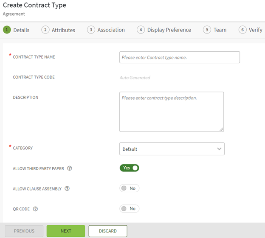Click the step 3 number circle
The image size is (265, 238).
[91, 30]
